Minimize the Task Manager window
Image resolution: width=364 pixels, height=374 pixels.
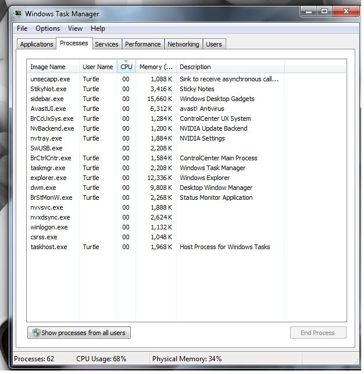[309, 12]
